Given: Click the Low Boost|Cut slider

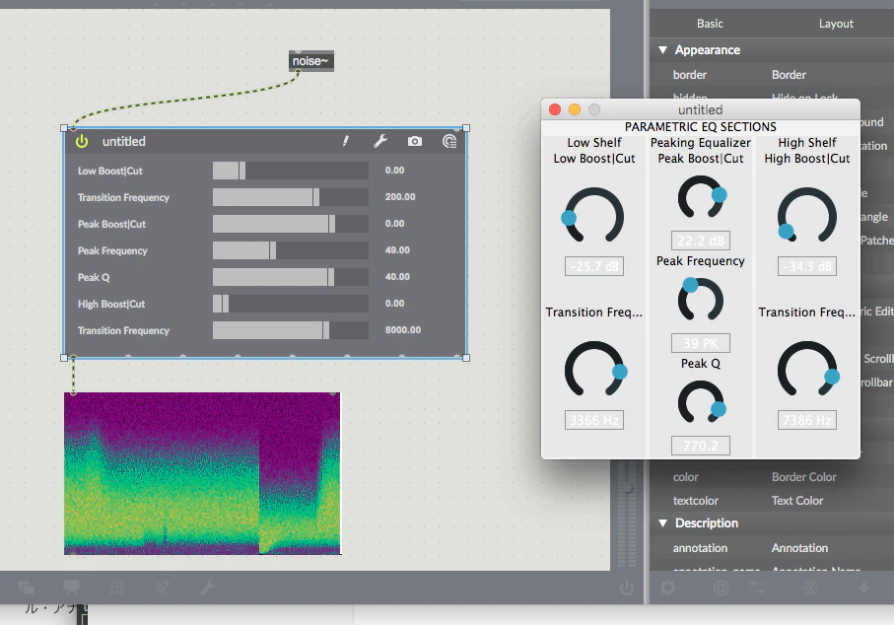Looking at the screenshot, I should 290,171.
